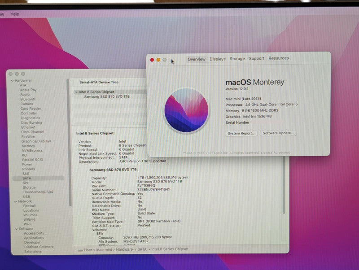This screenshot has width=359, height=270.
Task: Click the Serial-ATA Device Tree column header
Action: (99, 82)
